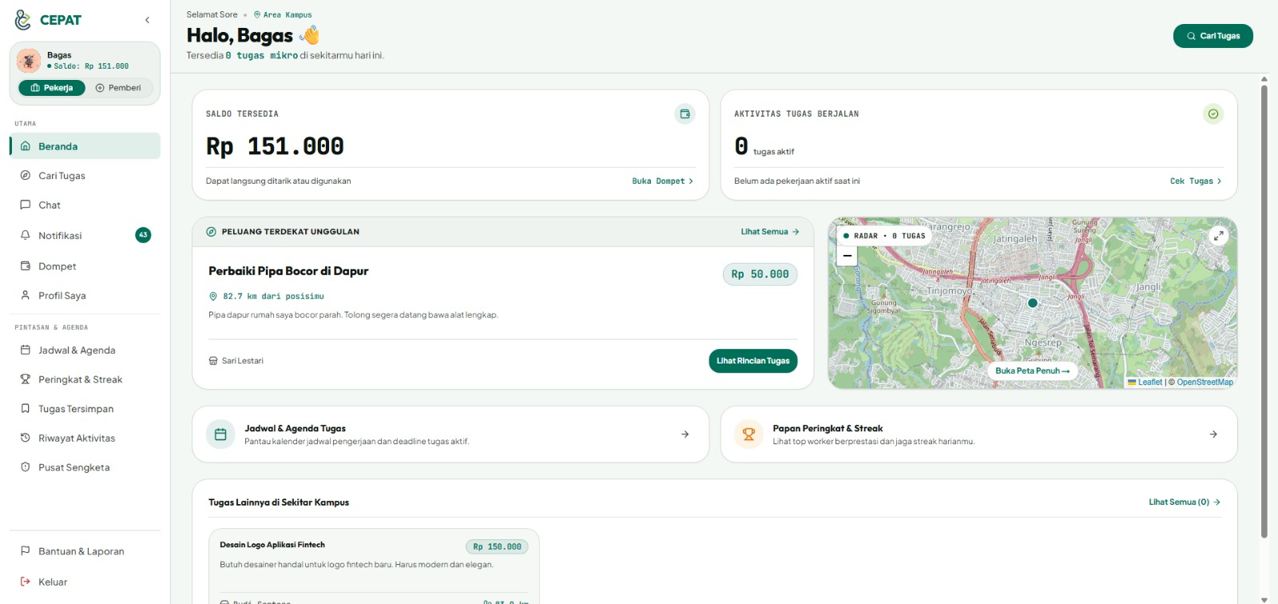Open the Papan Peringkat & Streak card arrow
Viewport: 1278px width, 604px height.
pos(1213,435)
